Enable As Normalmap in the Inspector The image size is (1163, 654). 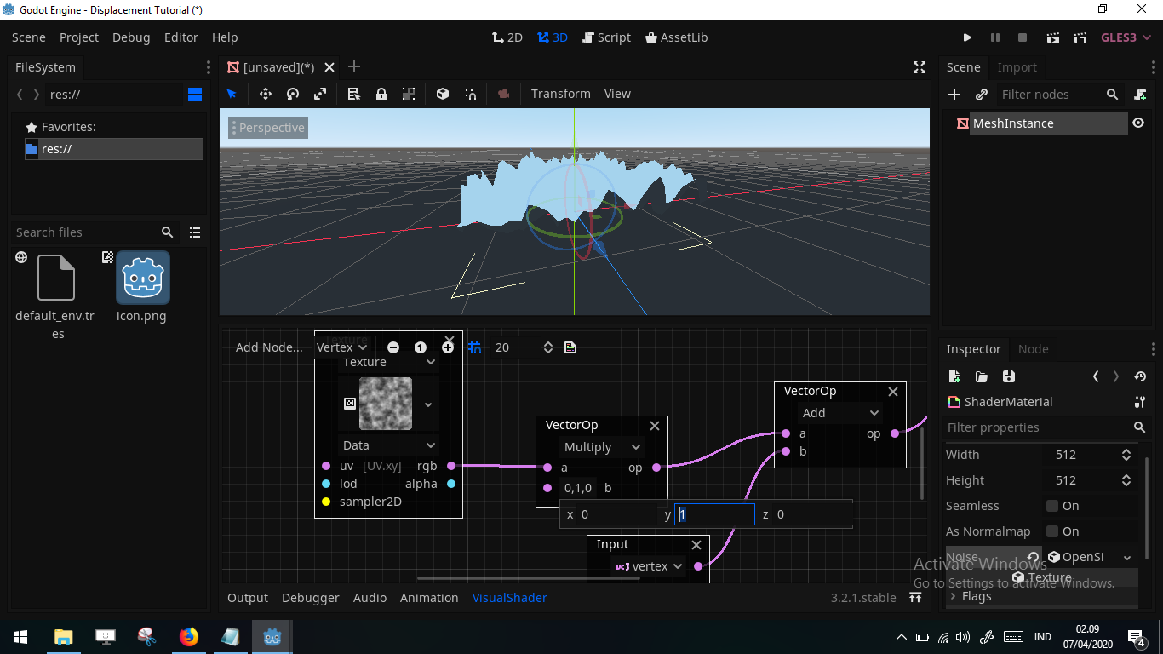point(1054,531)
